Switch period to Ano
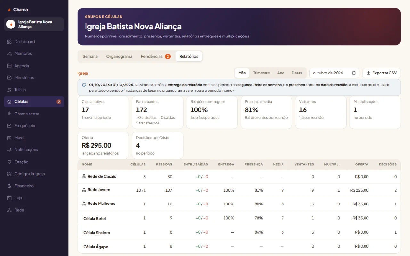The height and width of the screenshot is (256, 410). coord(281,73)
